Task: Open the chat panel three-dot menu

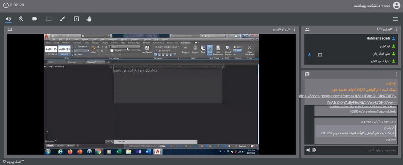Action: tap(396, 74)
